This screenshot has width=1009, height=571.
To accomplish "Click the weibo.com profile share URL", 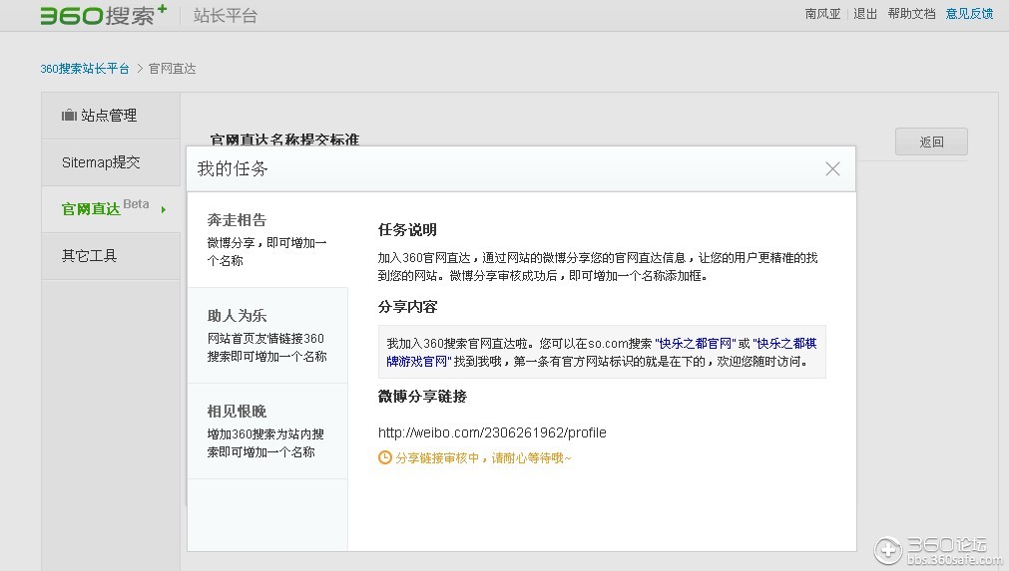I will [x=491, y=432].
